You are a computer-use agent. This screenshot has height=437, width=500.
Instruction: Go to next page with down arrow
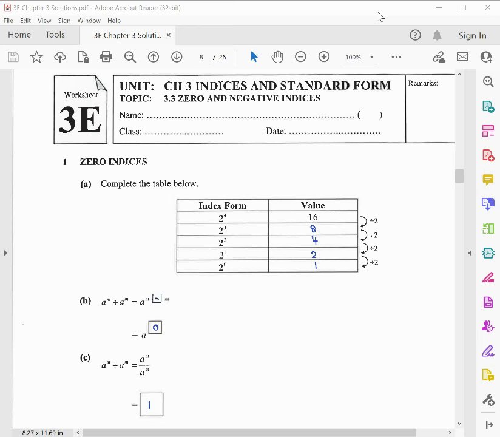point(177,57)
